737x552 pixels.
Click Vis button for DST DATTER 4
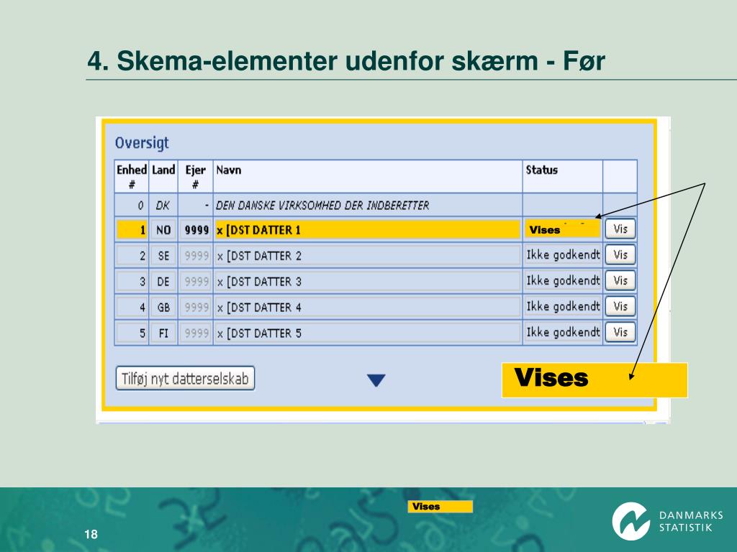point(620,306)
